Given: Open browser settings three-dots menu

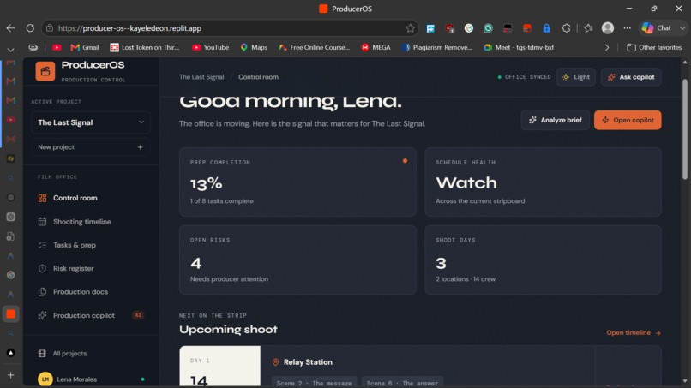Looking at the screenshot, I should [x=627, y=28].
